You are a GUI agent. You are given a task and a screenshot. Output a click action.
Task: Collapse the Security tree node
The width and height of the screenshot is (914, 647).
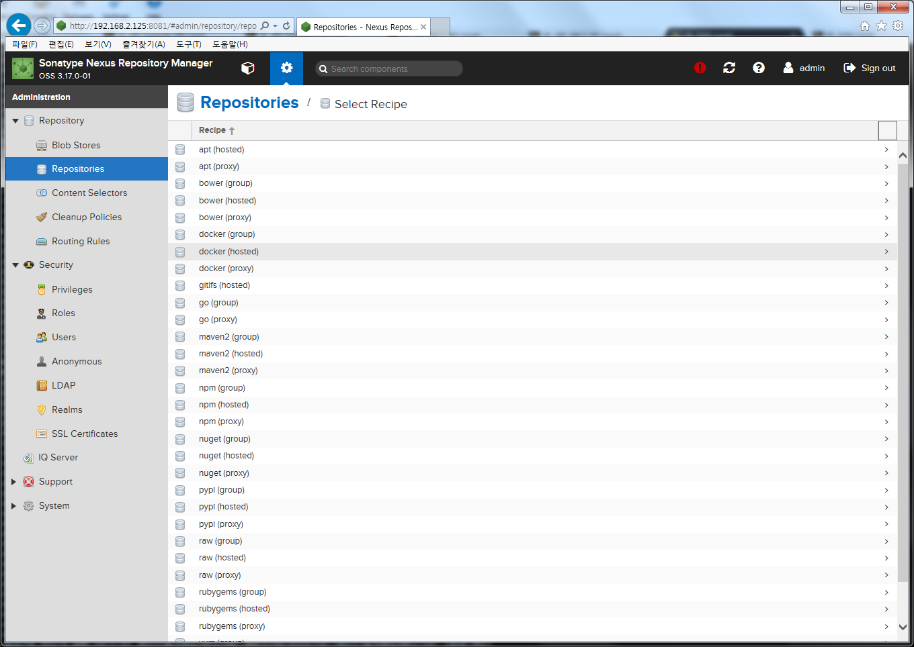tap(15, 265)
